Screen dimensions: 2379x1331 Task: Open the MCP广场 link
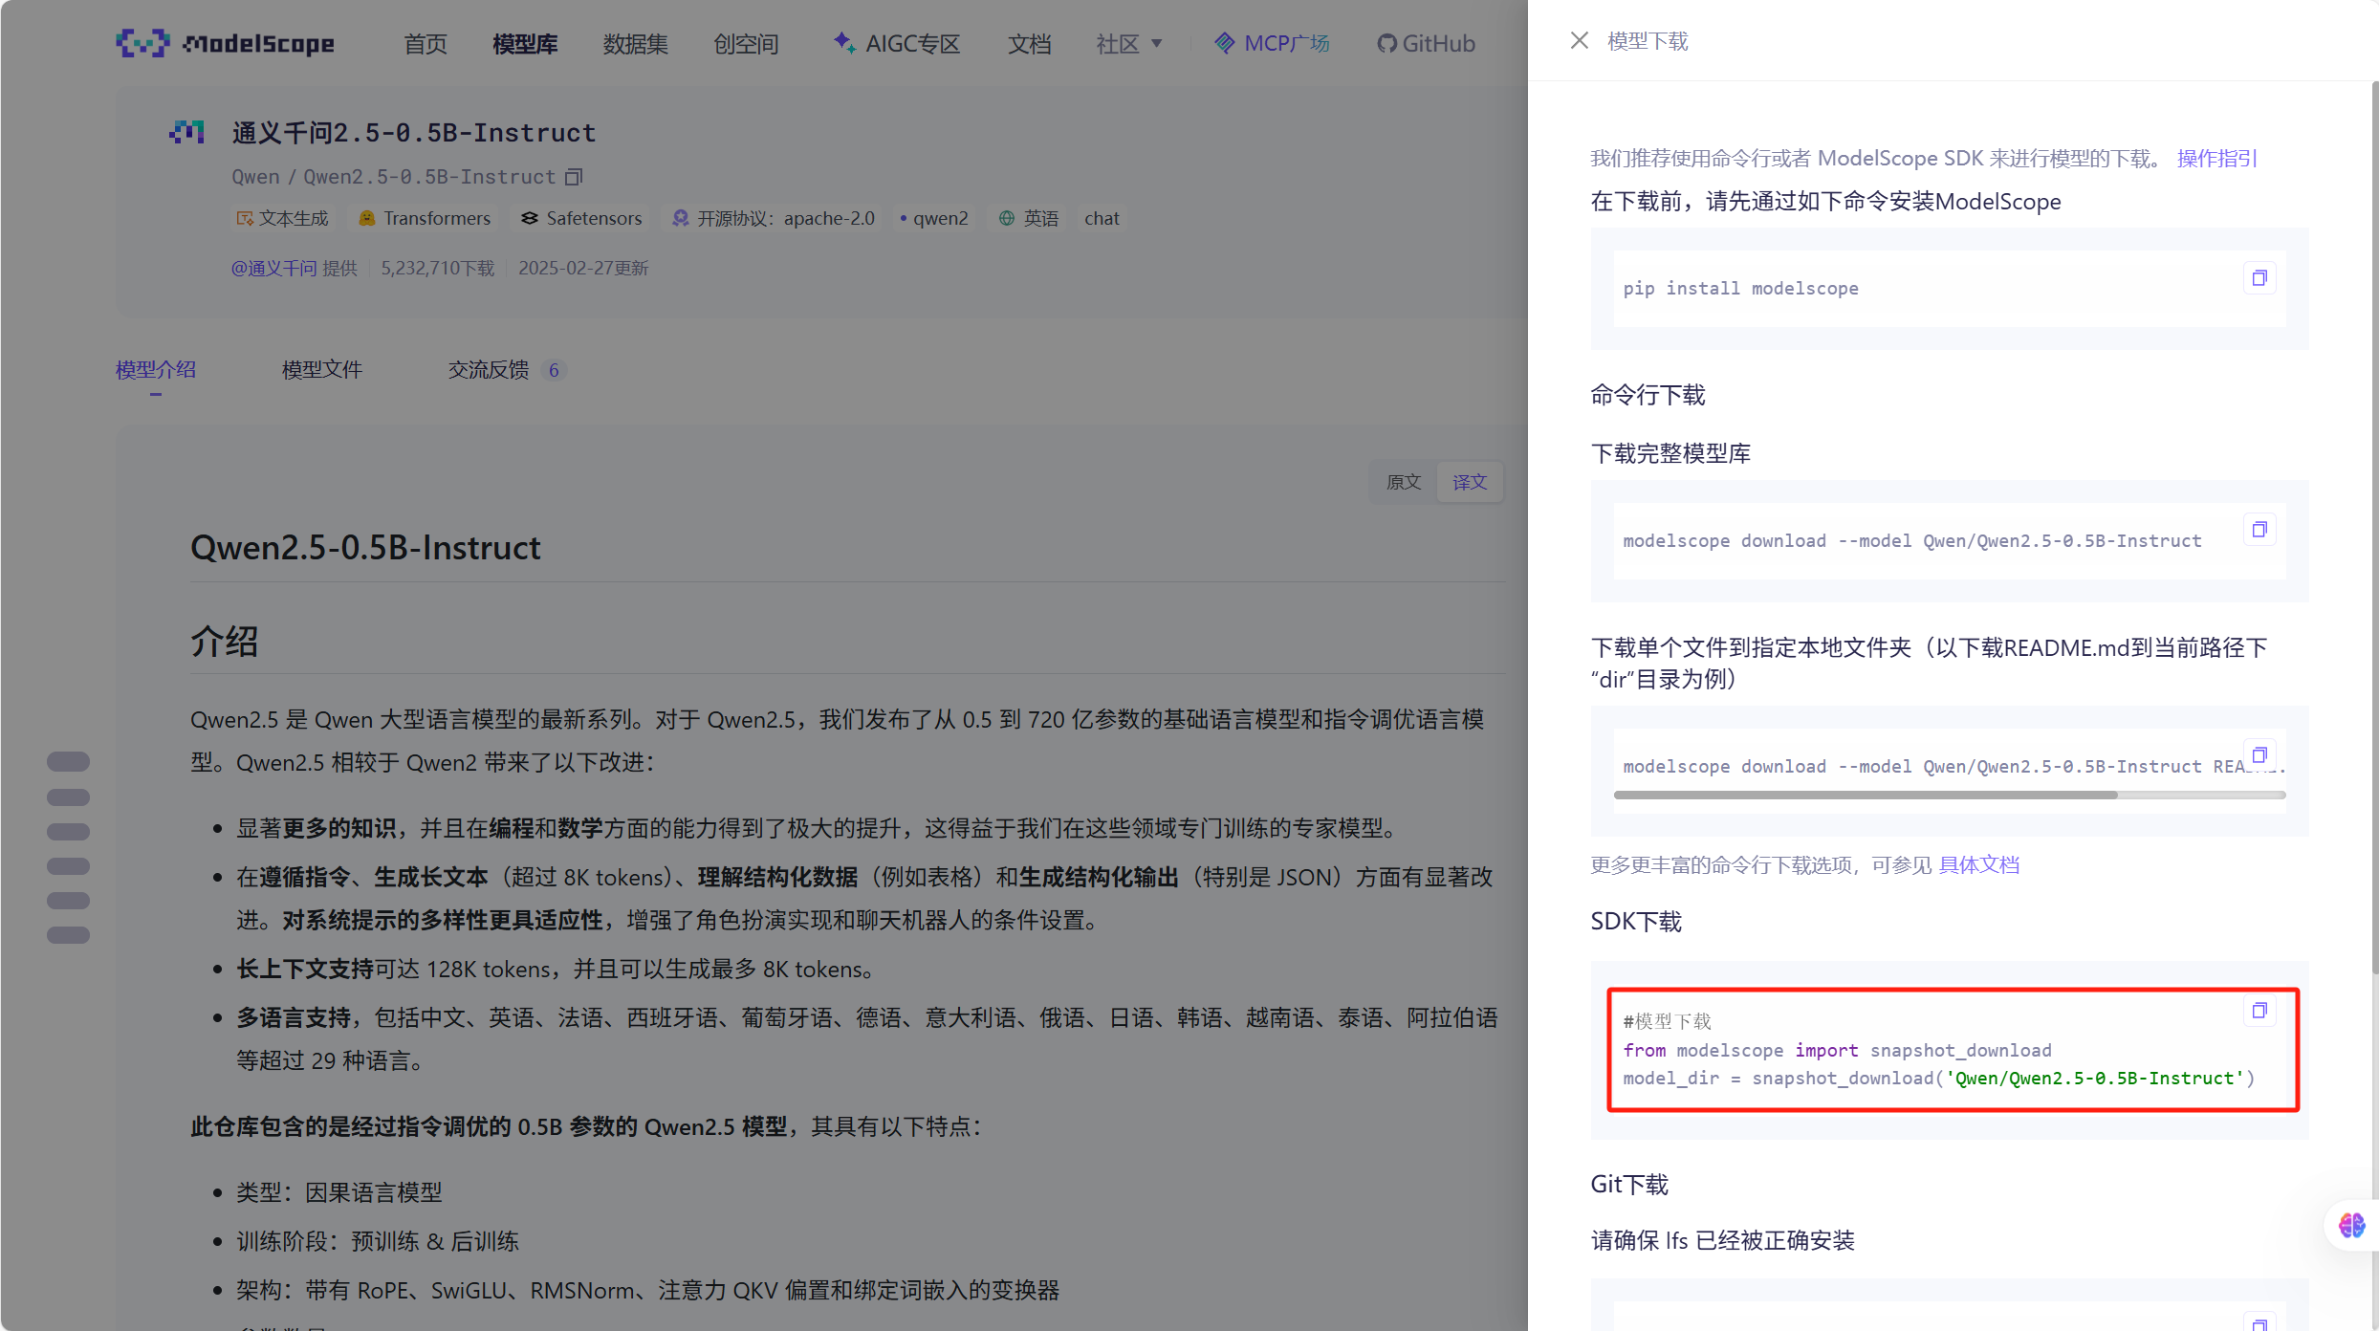click(x=1272, y=44)
